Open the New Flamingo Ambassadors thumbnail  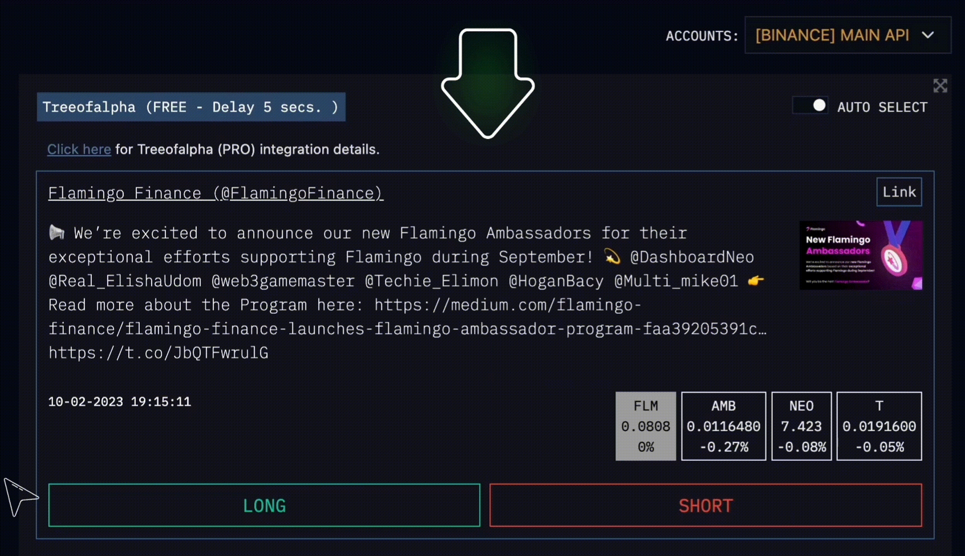tap(860, 255)
